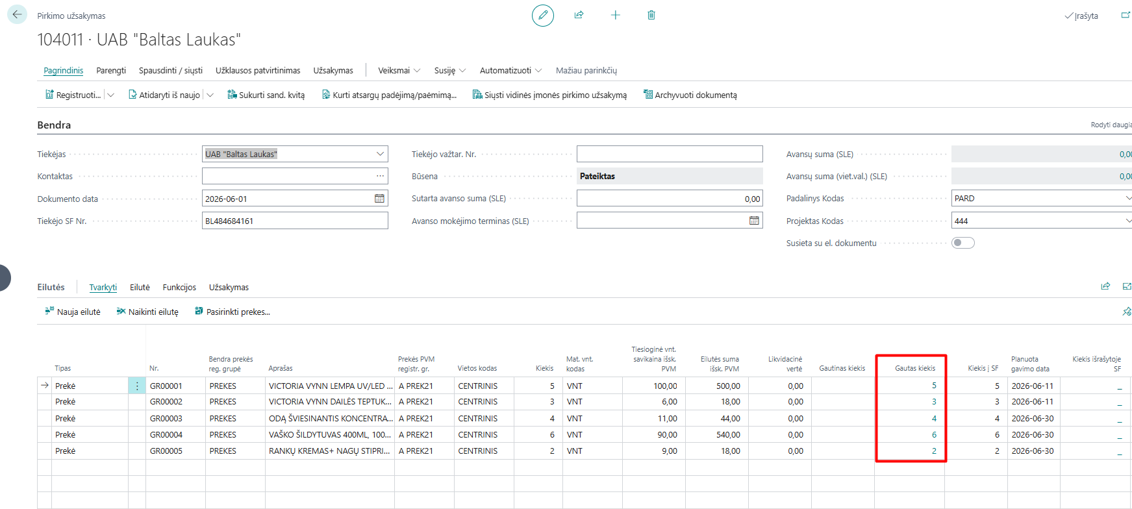Click Kontaktas lookup ellipsis
Viewport: 1132px width, 509px height.
tap(380, 176)
